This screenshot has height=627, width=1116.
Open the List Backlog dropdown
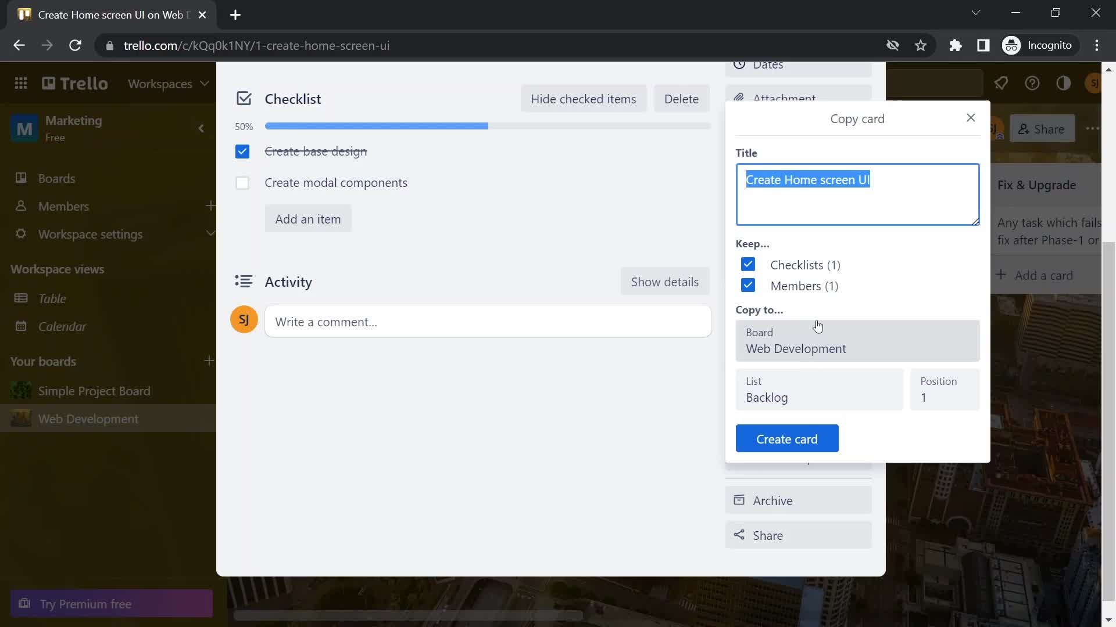[x=820, y=390]
